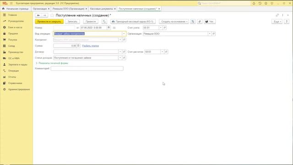Image resolution: width=293 pixels, height=165 pixels.
Task: Click the Комментарий input field
Action: tap(87, 68)
